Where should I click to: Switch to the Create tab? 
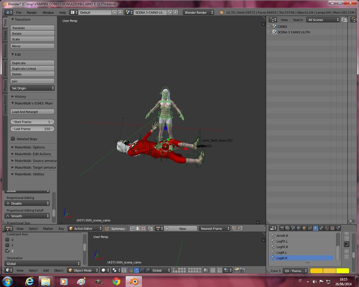(5, 35)
